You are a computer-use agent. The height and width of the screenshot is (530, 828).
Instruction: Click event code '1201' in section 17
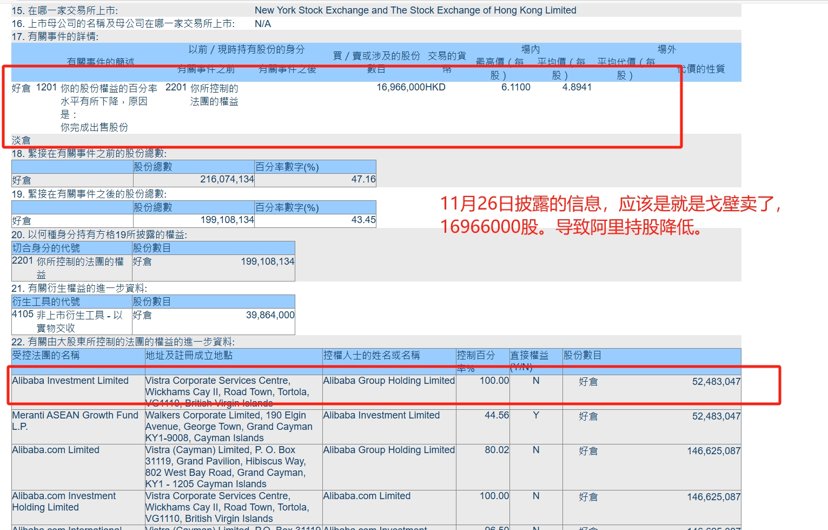tap(47, 87)
